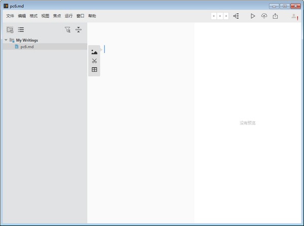Click the filter files icon
Viewport: 304px width, 226px height.
coord(67,30)
